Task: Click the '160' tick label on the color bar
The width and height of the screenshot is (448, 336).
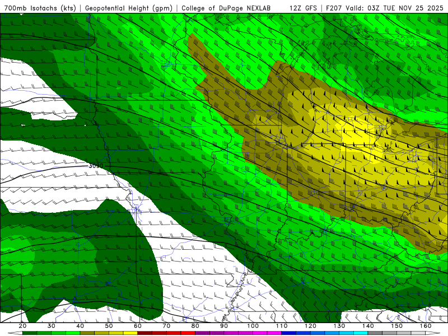Action: click(x=426, y=326)
